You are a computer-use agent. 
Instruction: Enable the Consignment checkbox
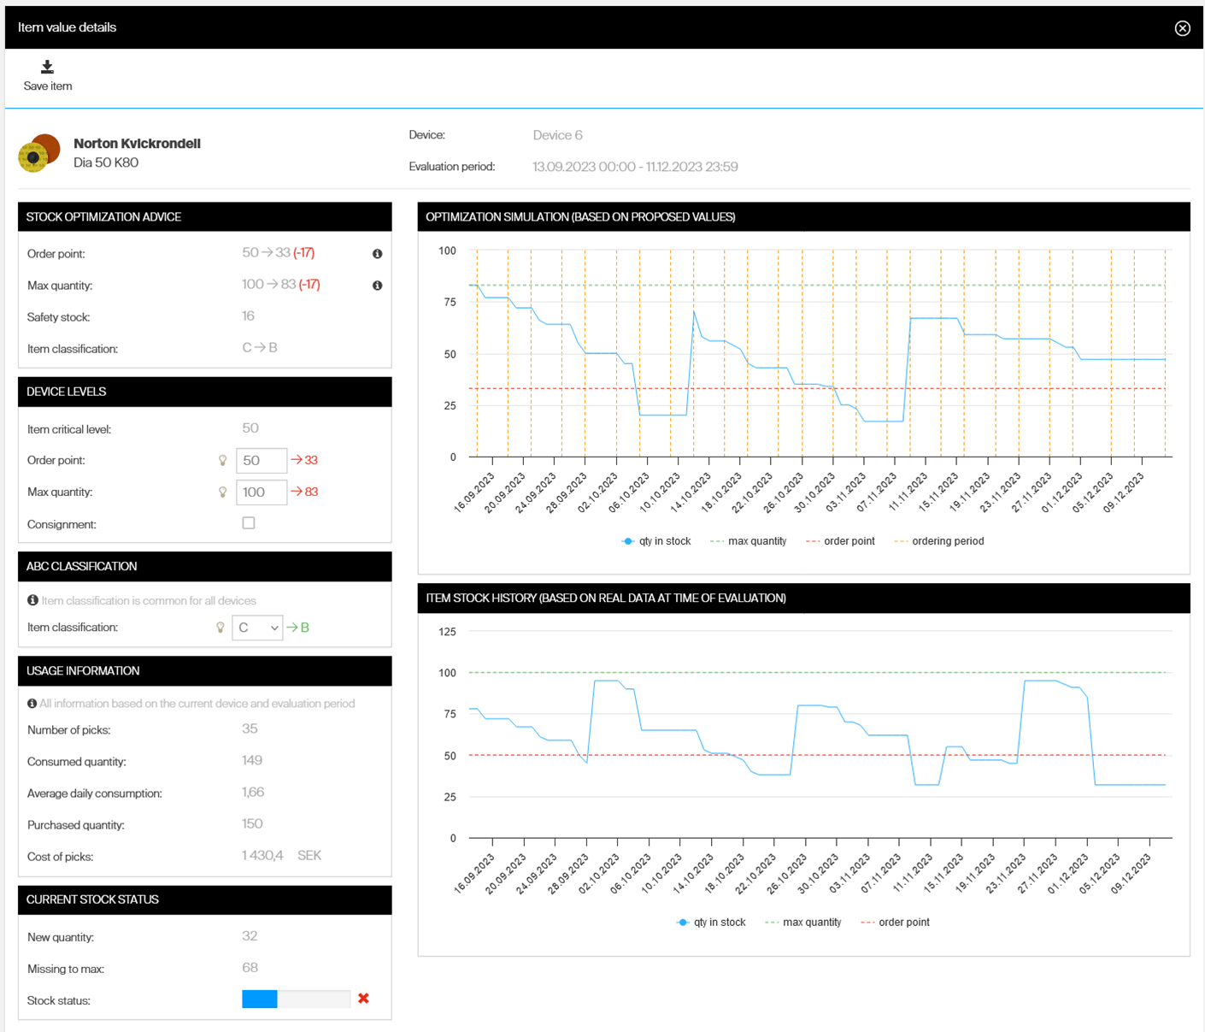pos(249,523)
